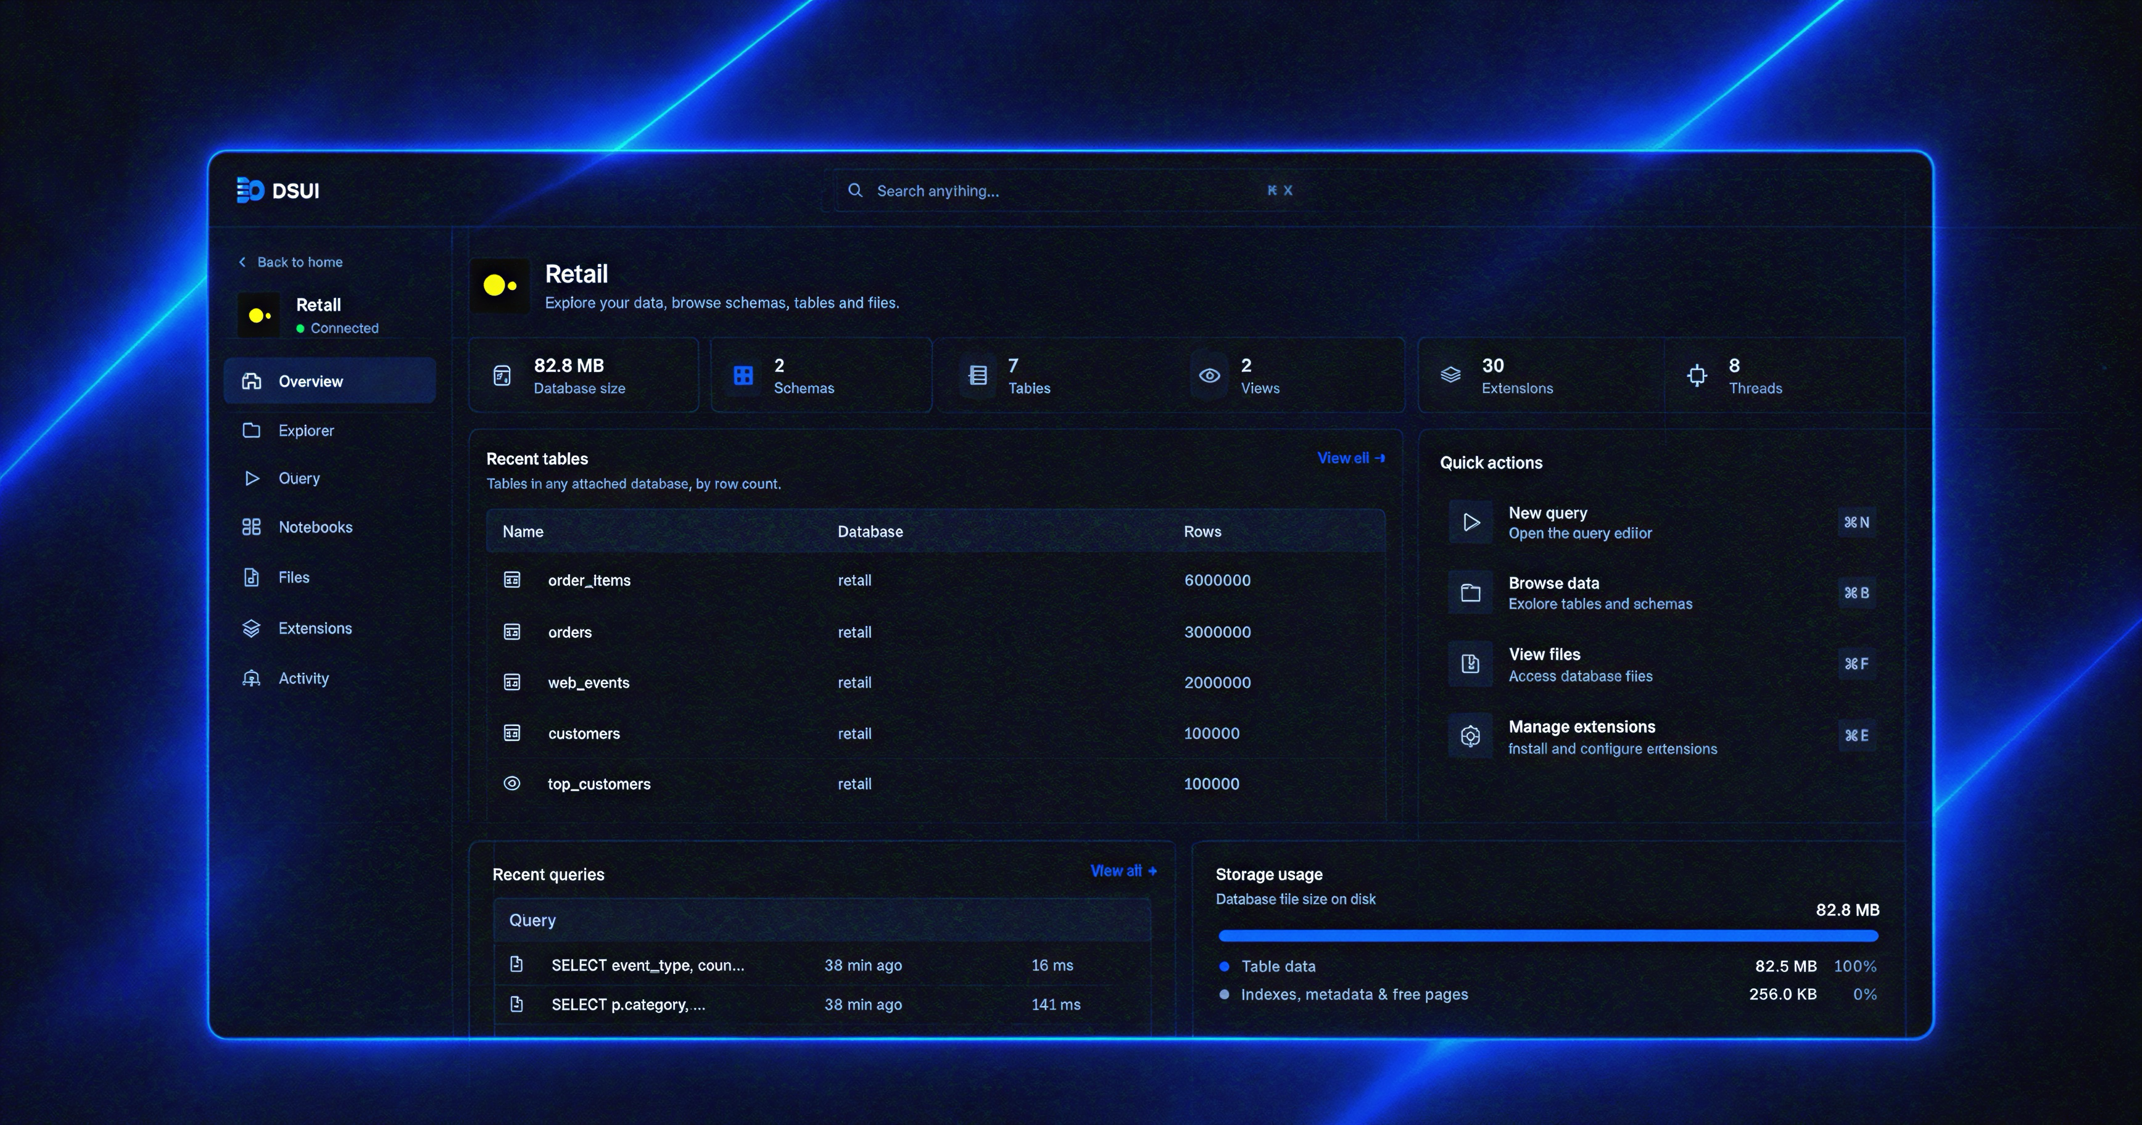Click the View files quick action
The image size is (2142, 1125).
pyautogui.click(x=1662, y=664)
